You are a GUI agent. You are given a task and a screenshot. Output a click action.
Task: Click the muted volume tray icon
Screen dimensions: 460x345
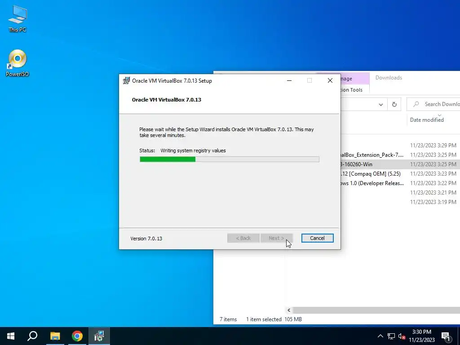[x=402, y=336]
